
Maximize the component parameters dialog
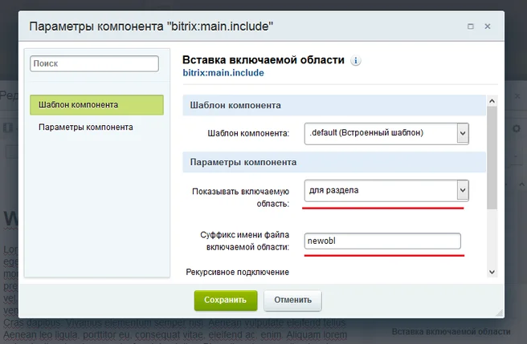[x=470, y=26]
